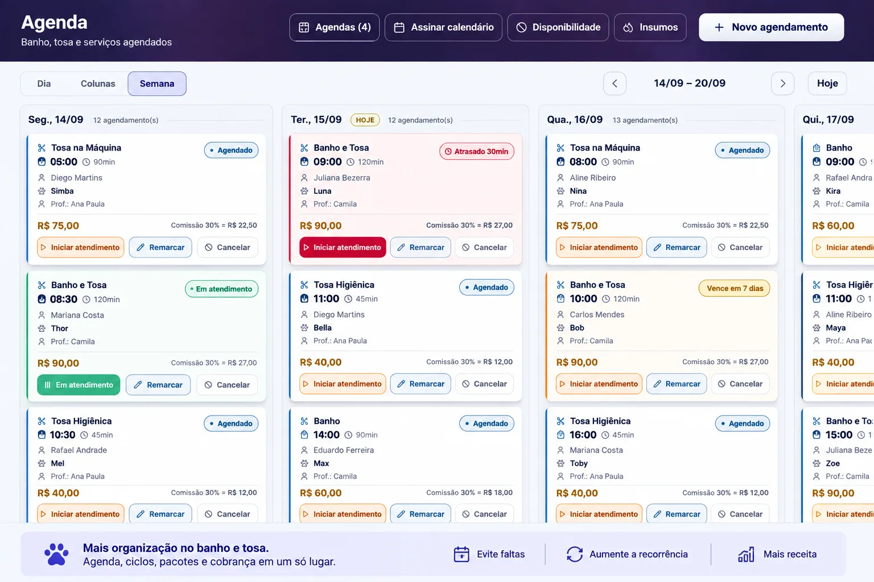Click the Vence em 7 dias badge on Bob's card
The width and height of the screenshot is (874, 582).
pyautogui.click(x=735, y=288)
